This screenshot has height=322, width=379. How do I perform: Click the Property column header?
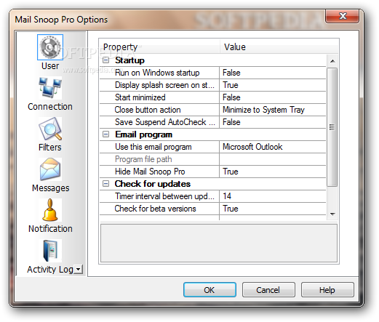tap(159, 47)
